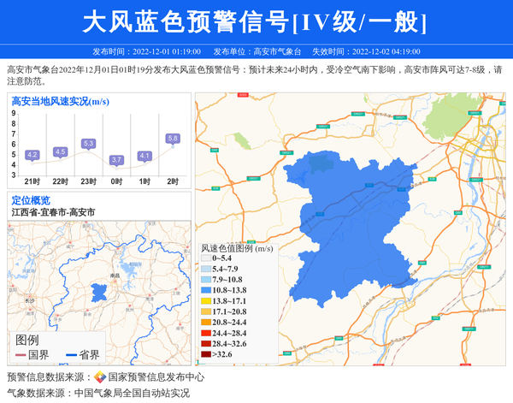Click the small blue region in overview map
Image resolution: width=513 pixels, height=403 pixels.
click(101, 291)
